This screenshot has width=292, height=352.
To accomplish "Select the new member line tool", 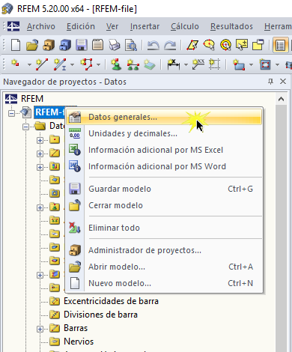I will 60,64.
